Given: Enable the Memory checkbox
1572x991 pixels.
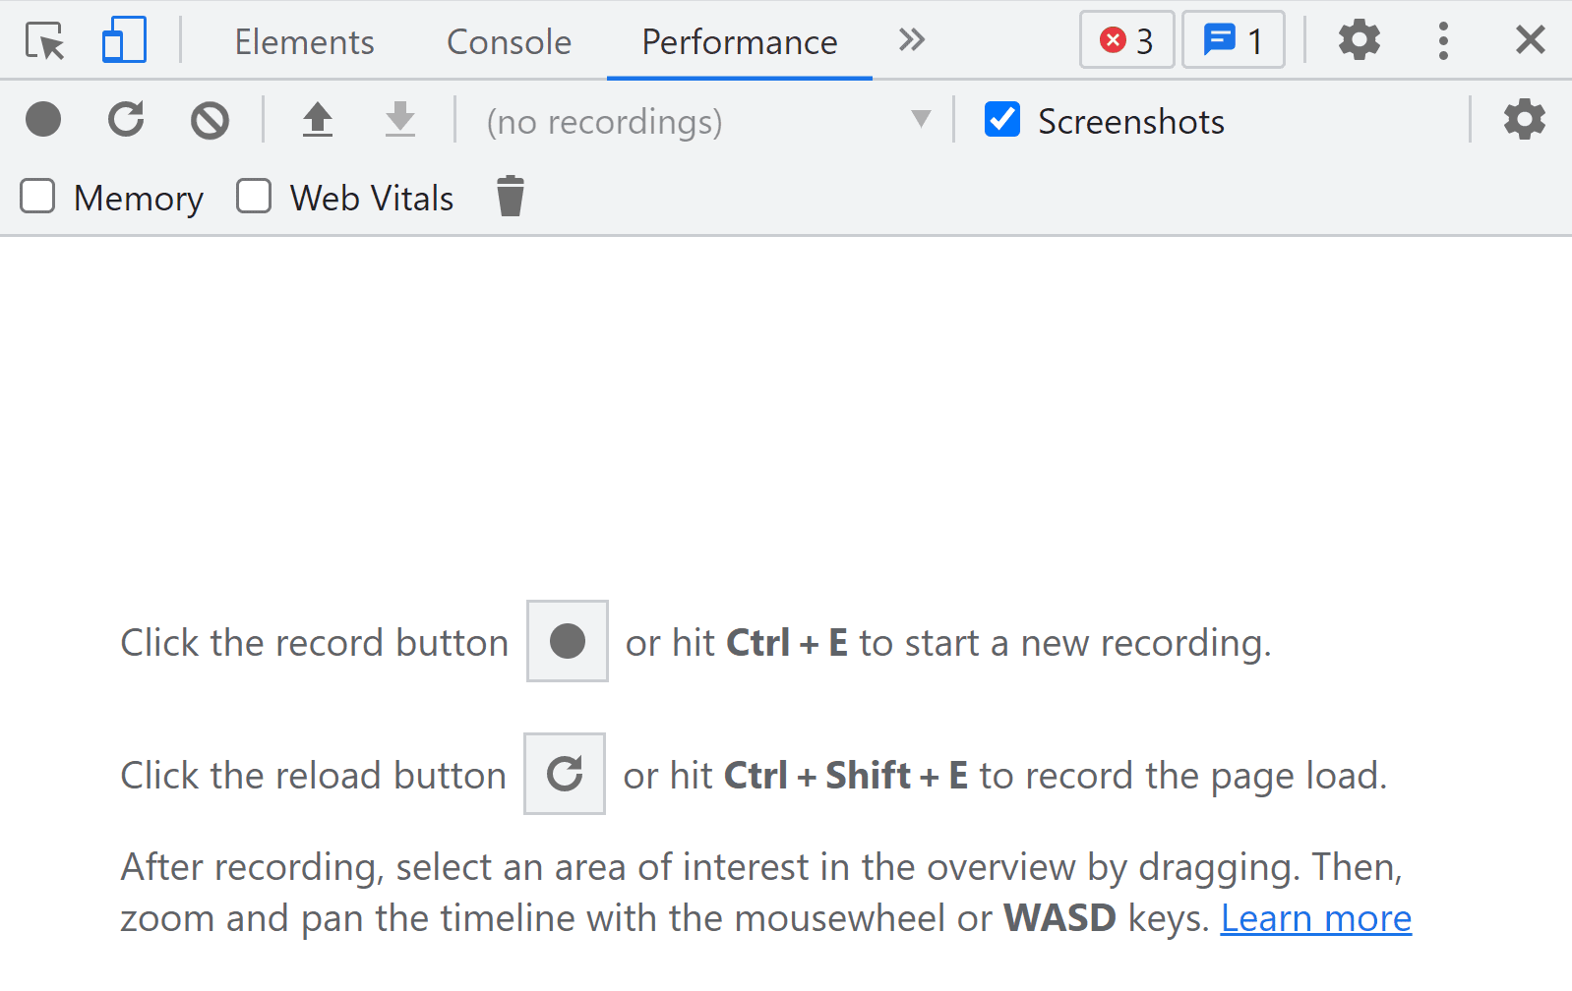Looking at the screenshot, I should pyautogui.click(x=37, y=196).
